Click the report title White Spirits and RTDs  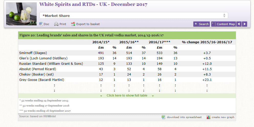(x=93, y=4)
